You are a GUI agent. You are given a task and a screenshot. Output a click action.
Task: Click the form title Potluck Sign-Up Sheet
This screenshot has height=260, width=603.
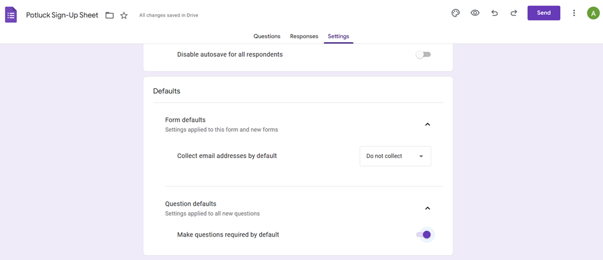point(62,15)
